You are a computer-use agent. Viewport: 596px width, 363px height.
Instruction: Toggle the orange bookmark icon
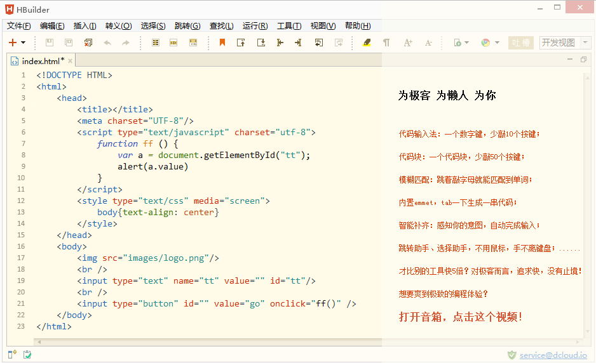(x=222, y=43)
